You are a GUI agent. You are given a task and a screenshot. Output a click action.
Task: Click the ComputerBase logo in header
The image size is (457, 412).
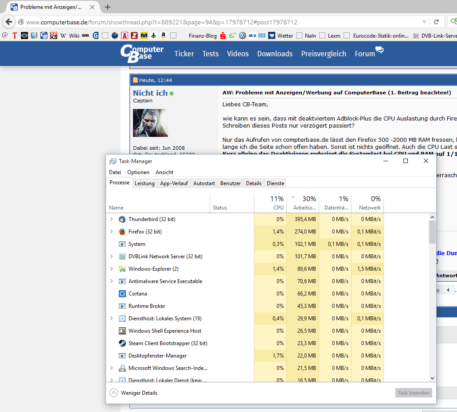click(x=142, y=53)
